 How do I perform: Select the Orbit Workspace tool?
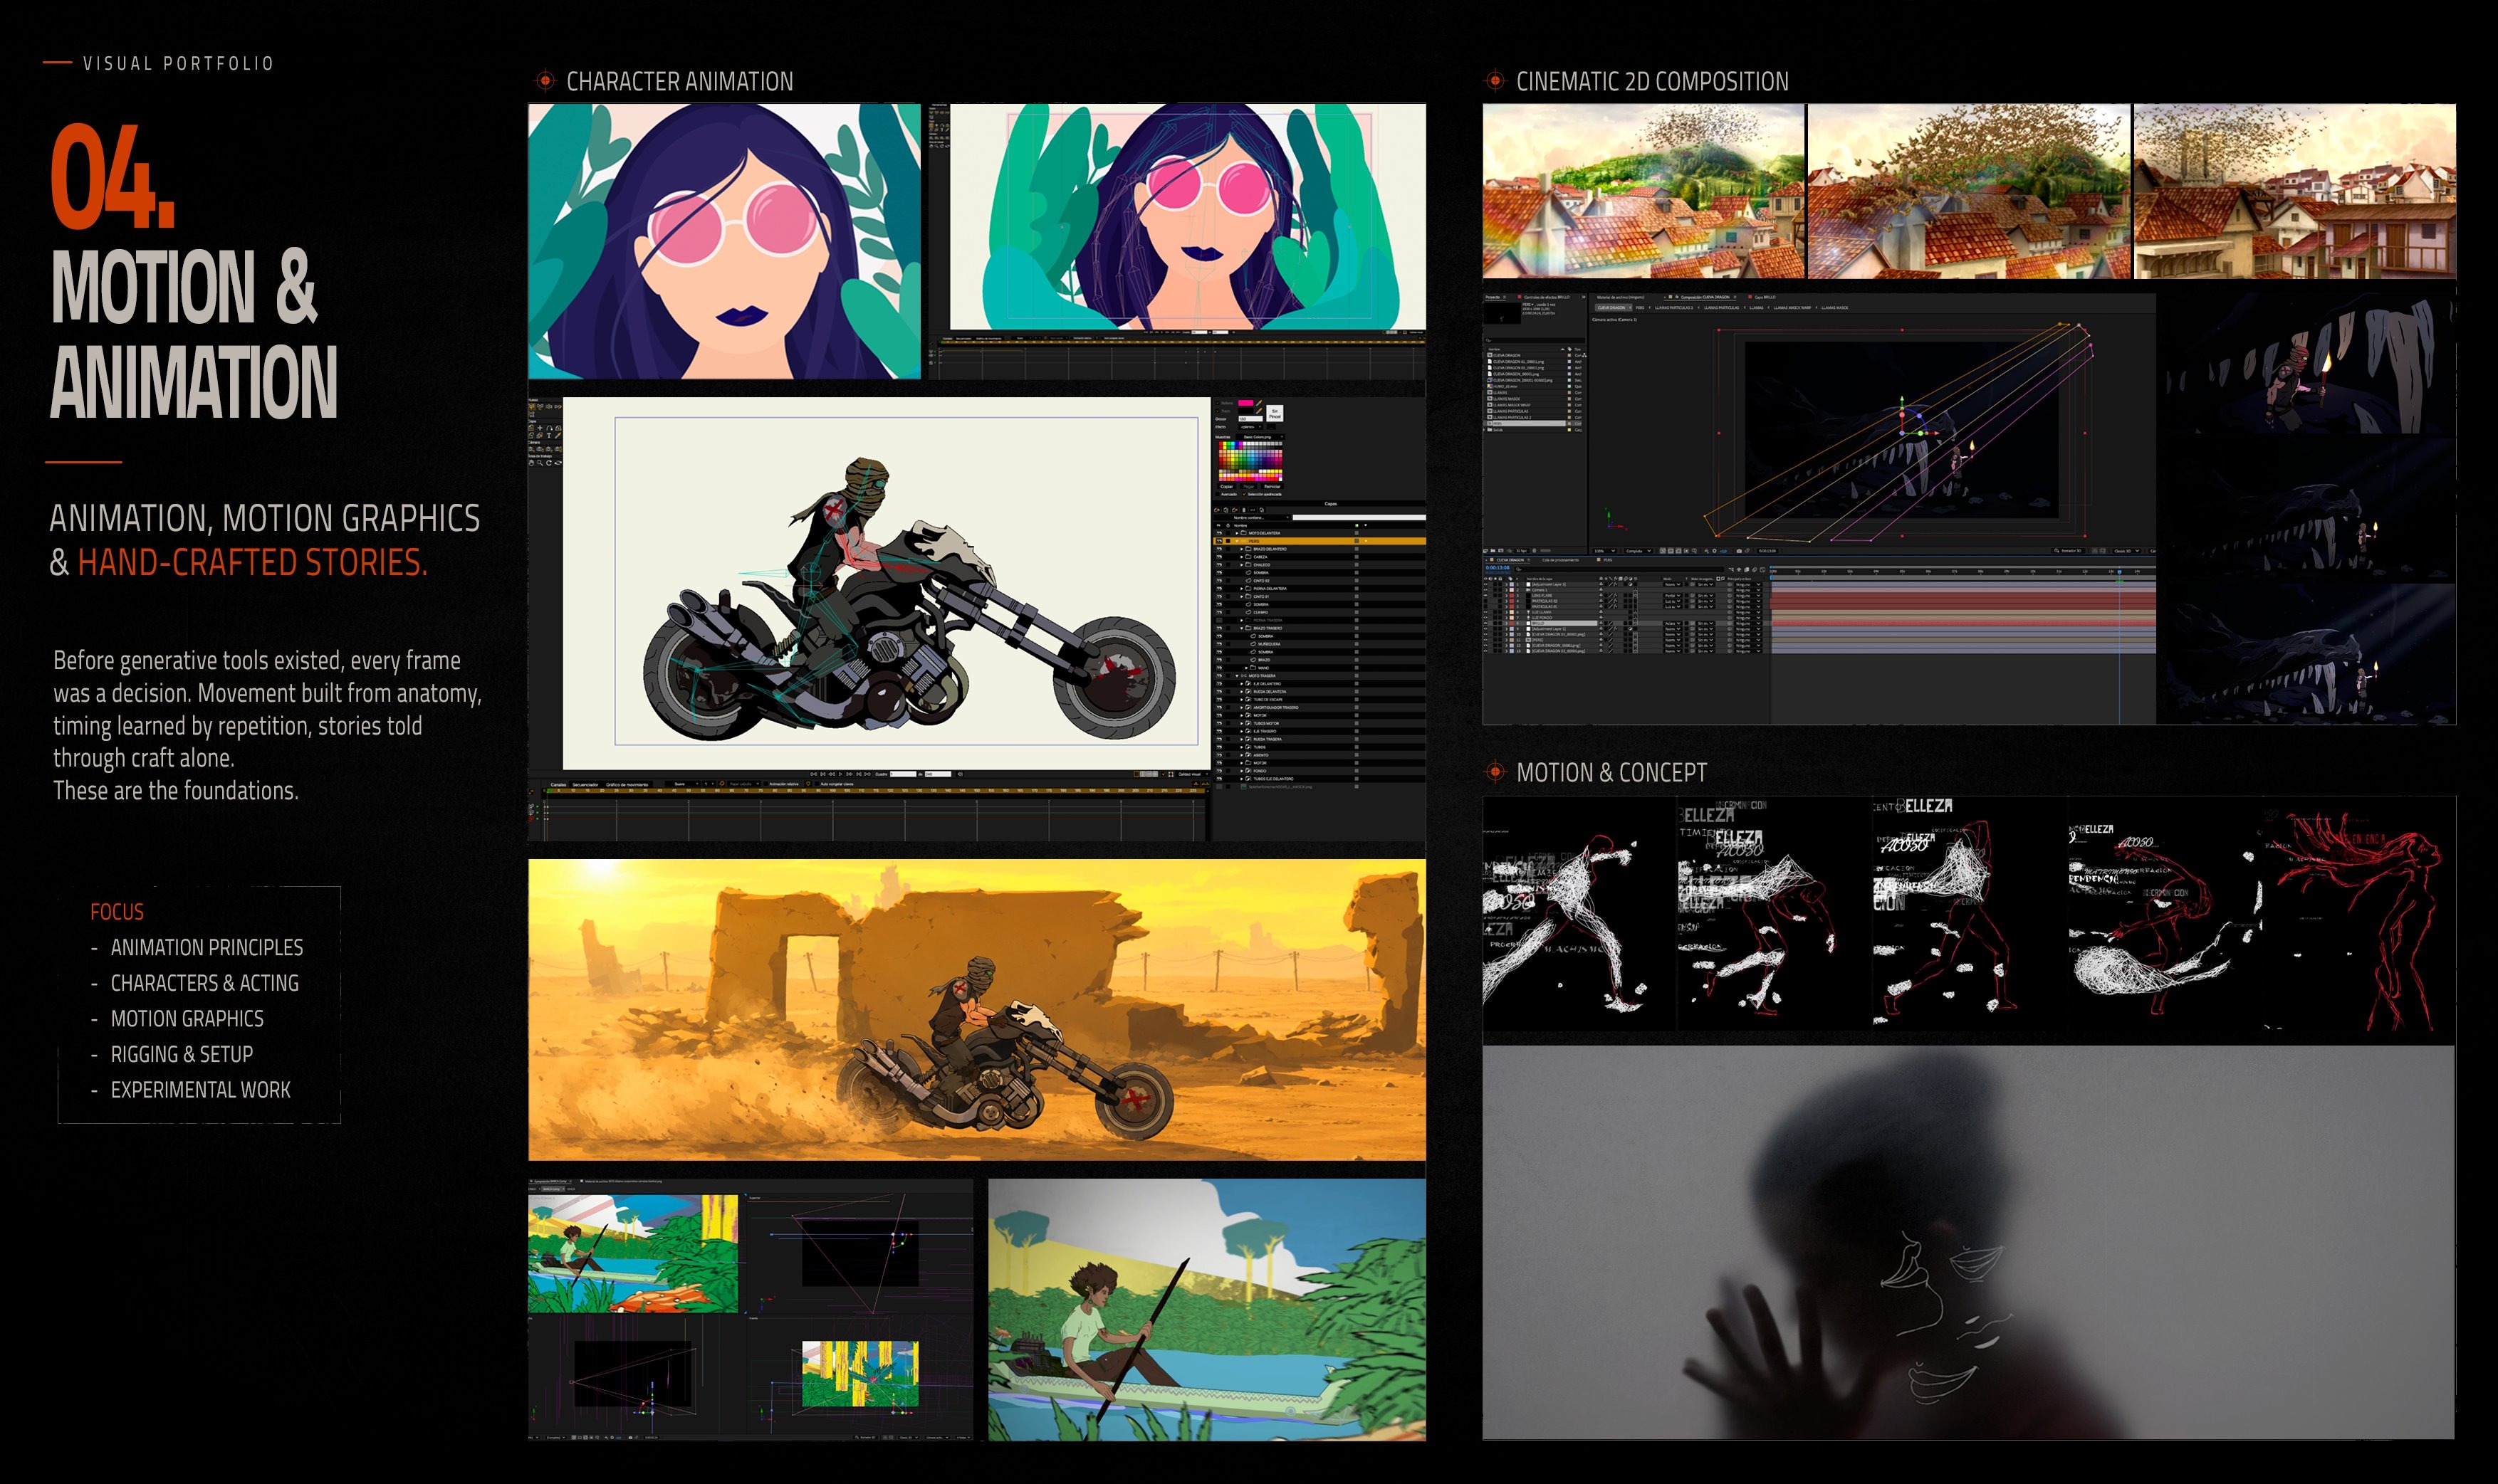559,463
